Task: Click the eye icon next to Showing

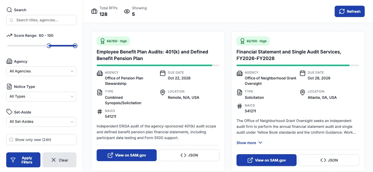Action: pos(127,11)
